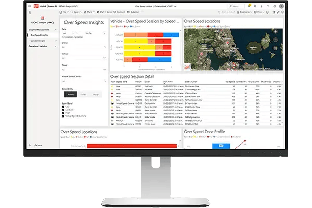
Task: Click the EROAD Analyst (APAC) app icon
Action: point(43,18)
